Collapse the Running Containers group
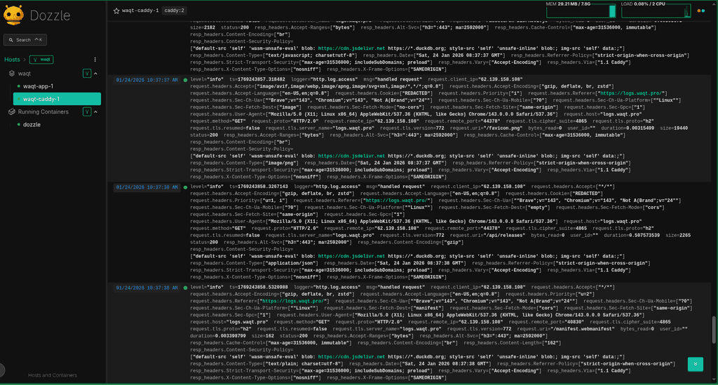718x385 pixels. [x=95, y=112]
